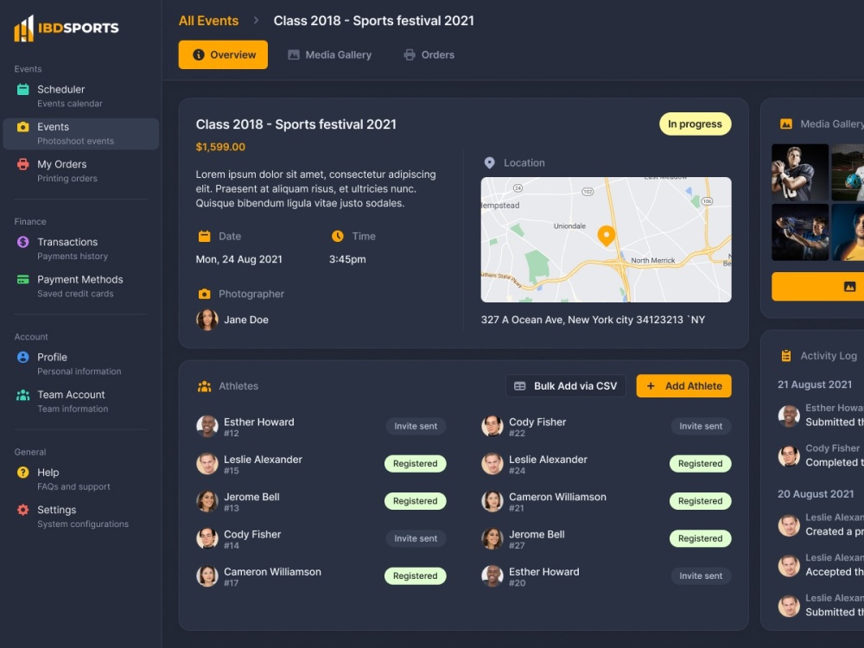Click the Payment Methods card icon

(x=23, y=279)
